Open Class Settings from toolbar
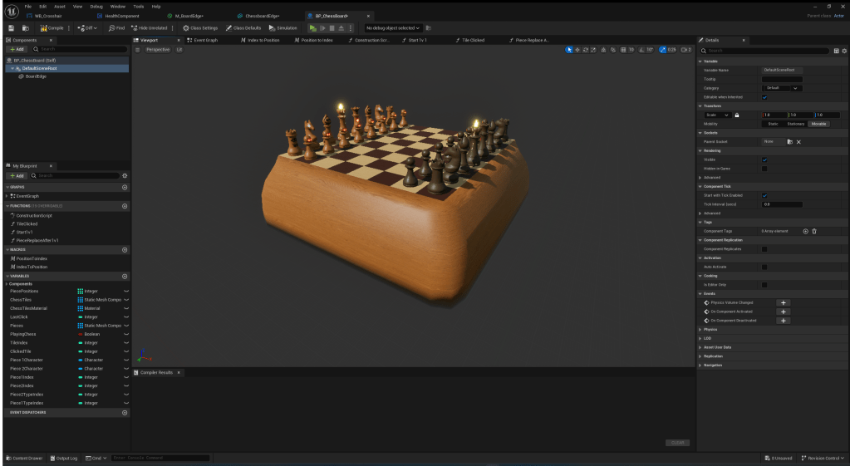The image size is (850, 466). (x=200, y=27)
